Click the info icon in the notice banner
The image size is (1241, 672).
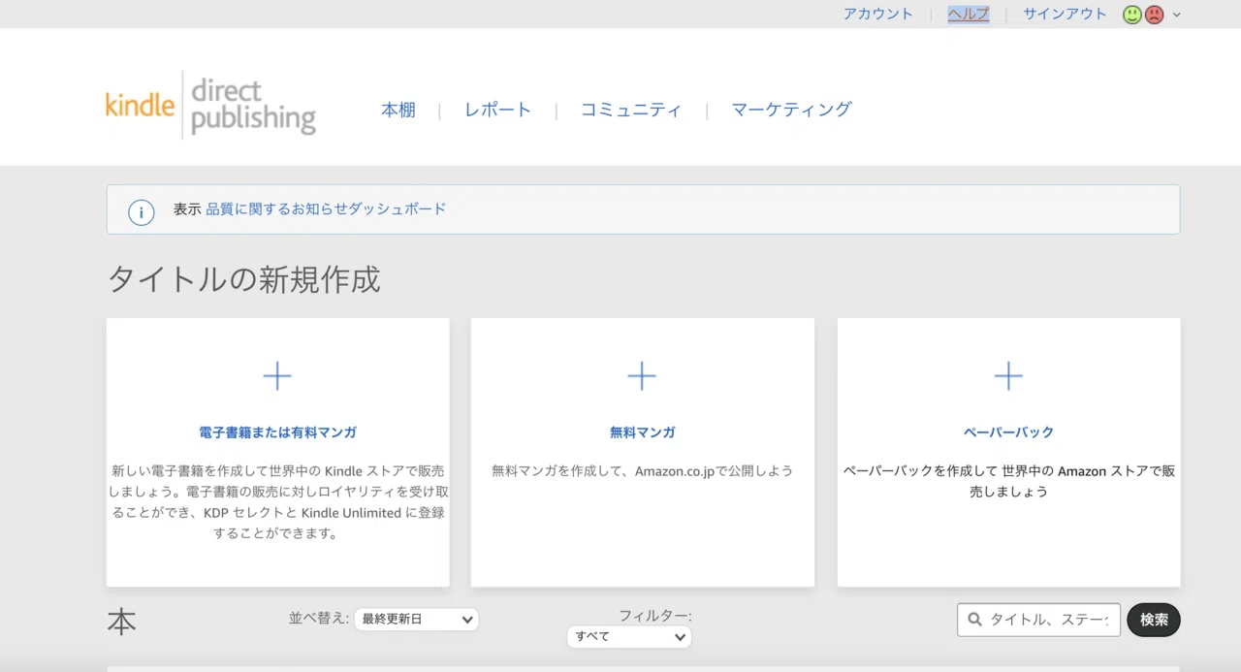pyautogui.click(x=142, y=212)
